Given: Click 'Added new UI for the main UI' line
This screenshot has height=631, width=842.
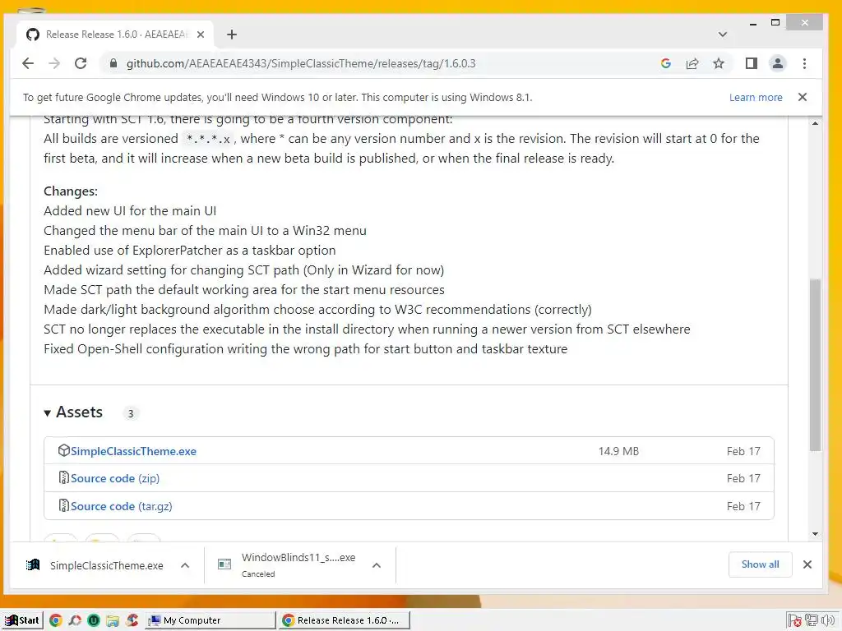Looking at the screenshot, I should (130, 211).
